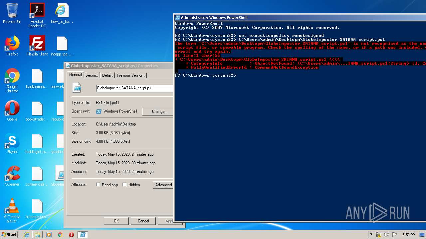
Task: Confirm properties with OK button
Action: [x=116, y=221]
